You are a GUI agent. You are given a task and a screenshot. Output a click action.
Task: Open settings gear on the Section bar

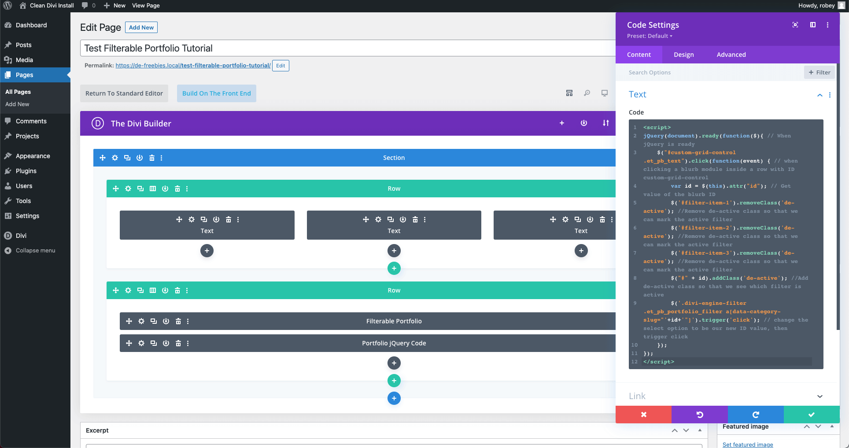tap(115, 158)
